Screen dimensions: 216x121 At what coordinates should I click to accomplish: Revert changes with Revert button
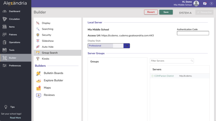[151, 12]
